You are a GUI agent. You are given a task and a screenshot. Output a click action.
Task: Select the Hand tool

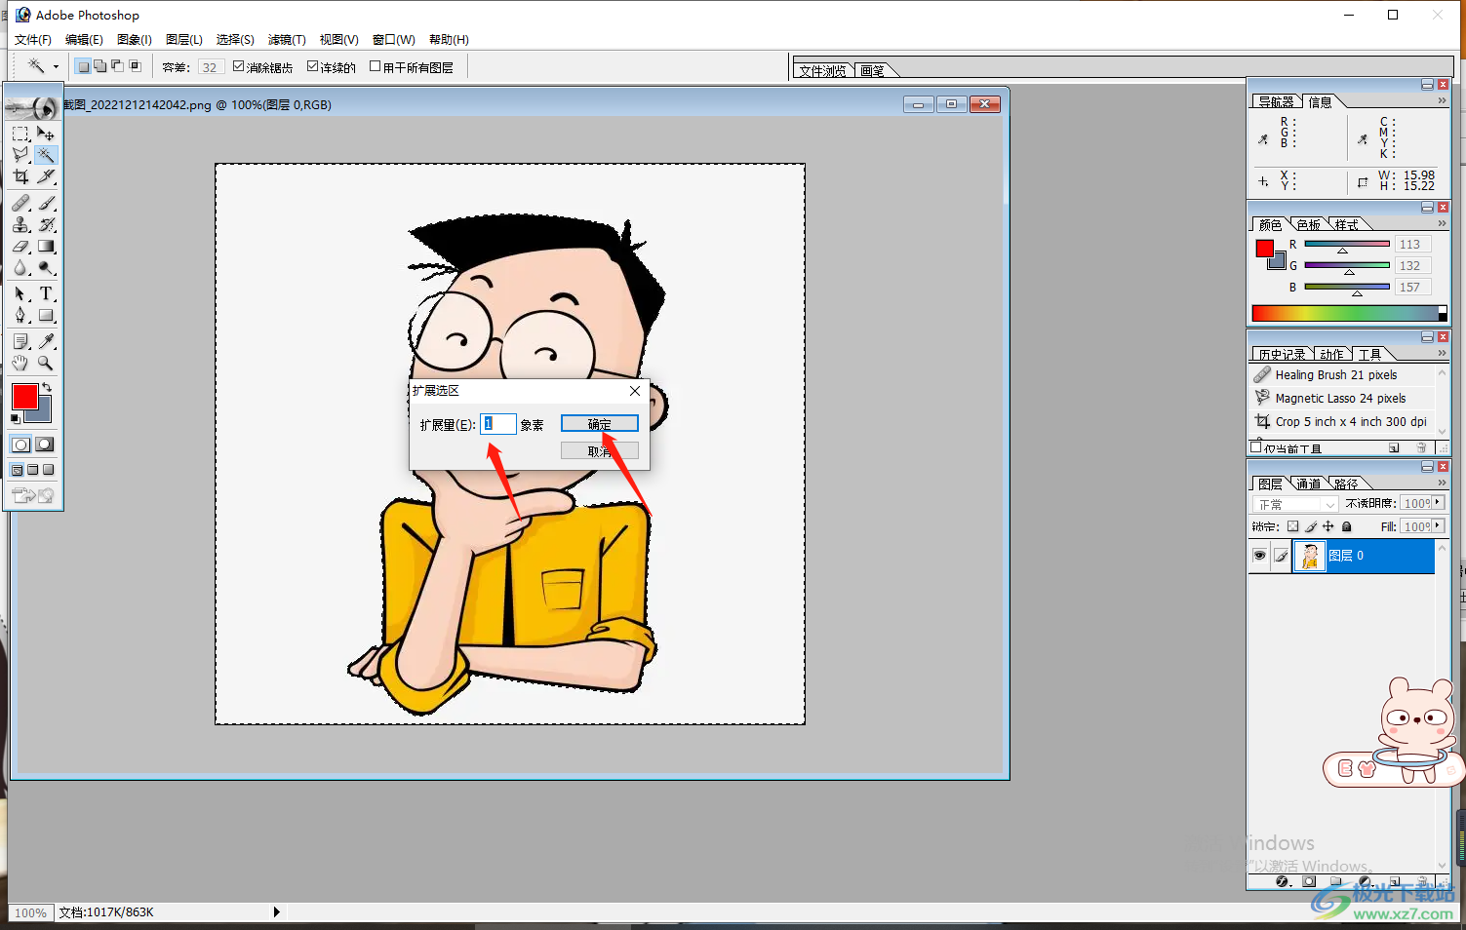[20, 363]
